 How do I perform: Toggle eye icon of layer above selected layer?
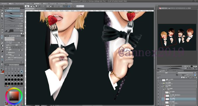(158, 96)
